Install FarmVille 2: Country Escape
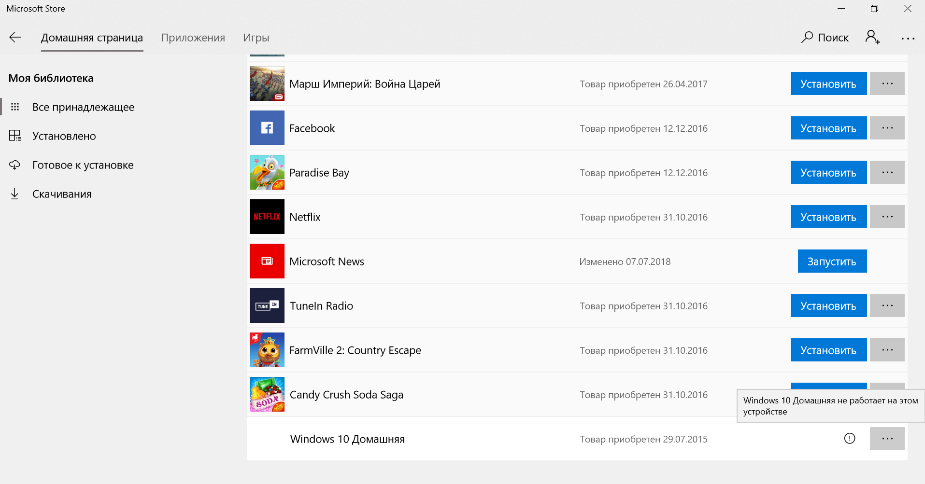 (x=828, y=350)
